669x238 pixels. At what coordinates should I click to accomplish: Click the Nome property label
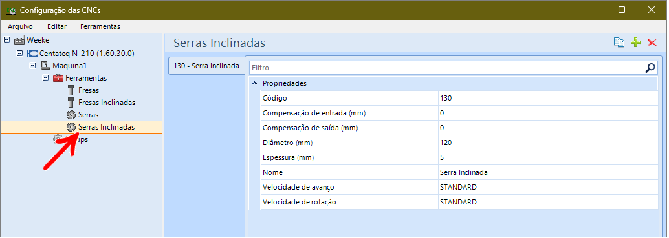pos(272,173)
